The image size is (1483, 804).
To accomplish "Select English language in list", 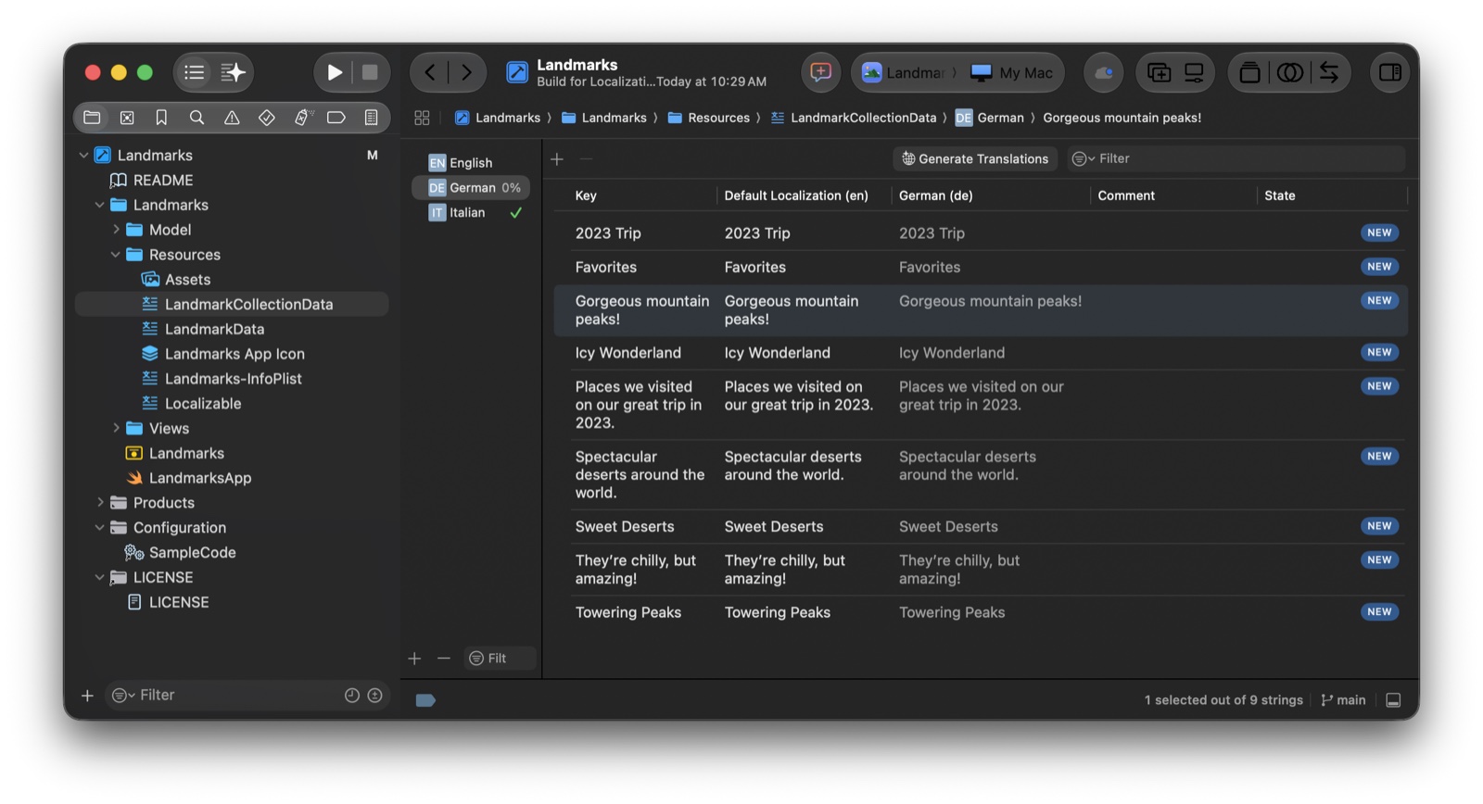I will coord(471,163).
